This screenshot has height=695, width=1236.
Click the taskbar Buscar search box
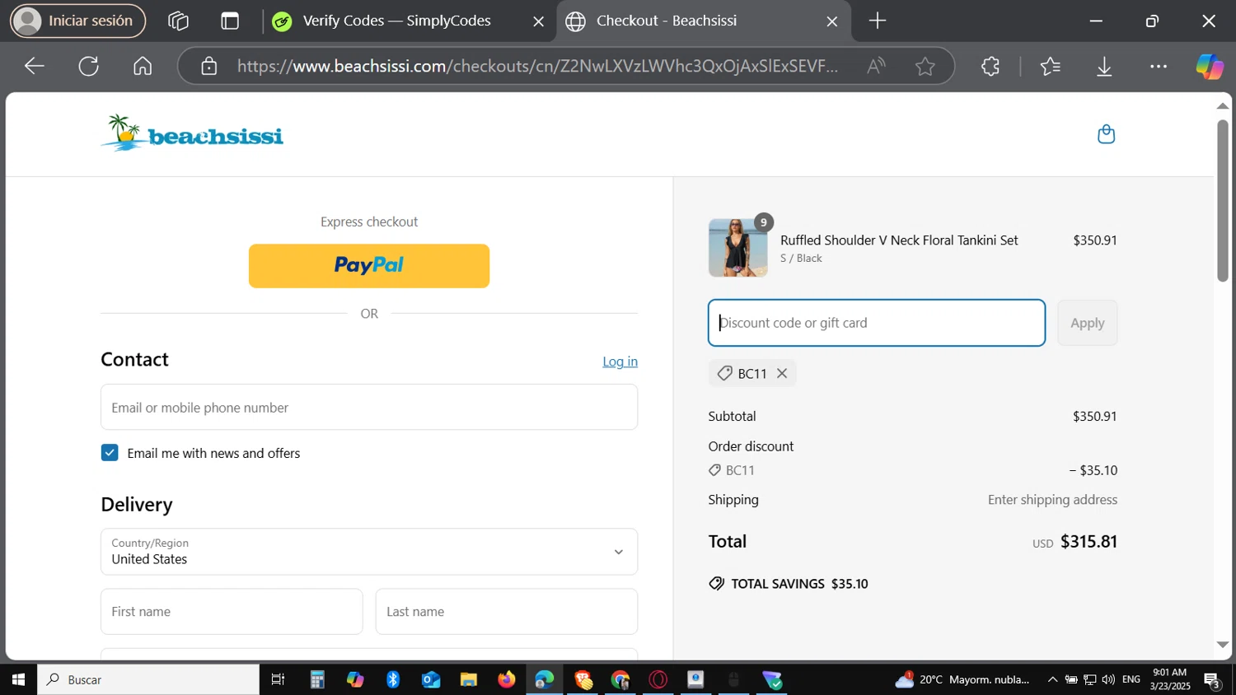click(x=148, y=679)
